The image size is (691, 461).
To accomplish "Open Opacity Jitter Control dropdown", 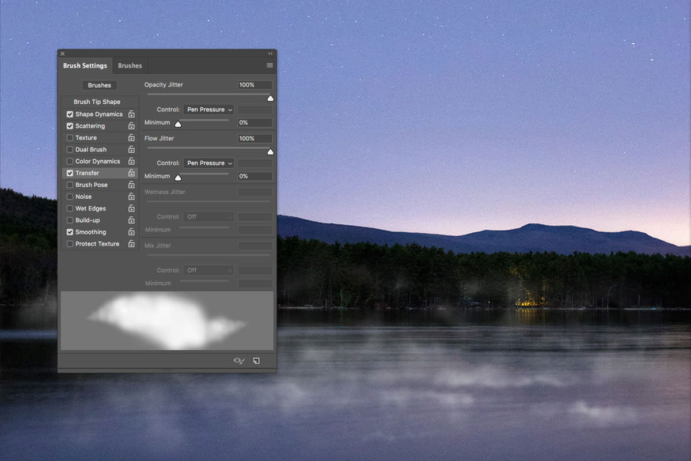I will click(x=209, y=109).
